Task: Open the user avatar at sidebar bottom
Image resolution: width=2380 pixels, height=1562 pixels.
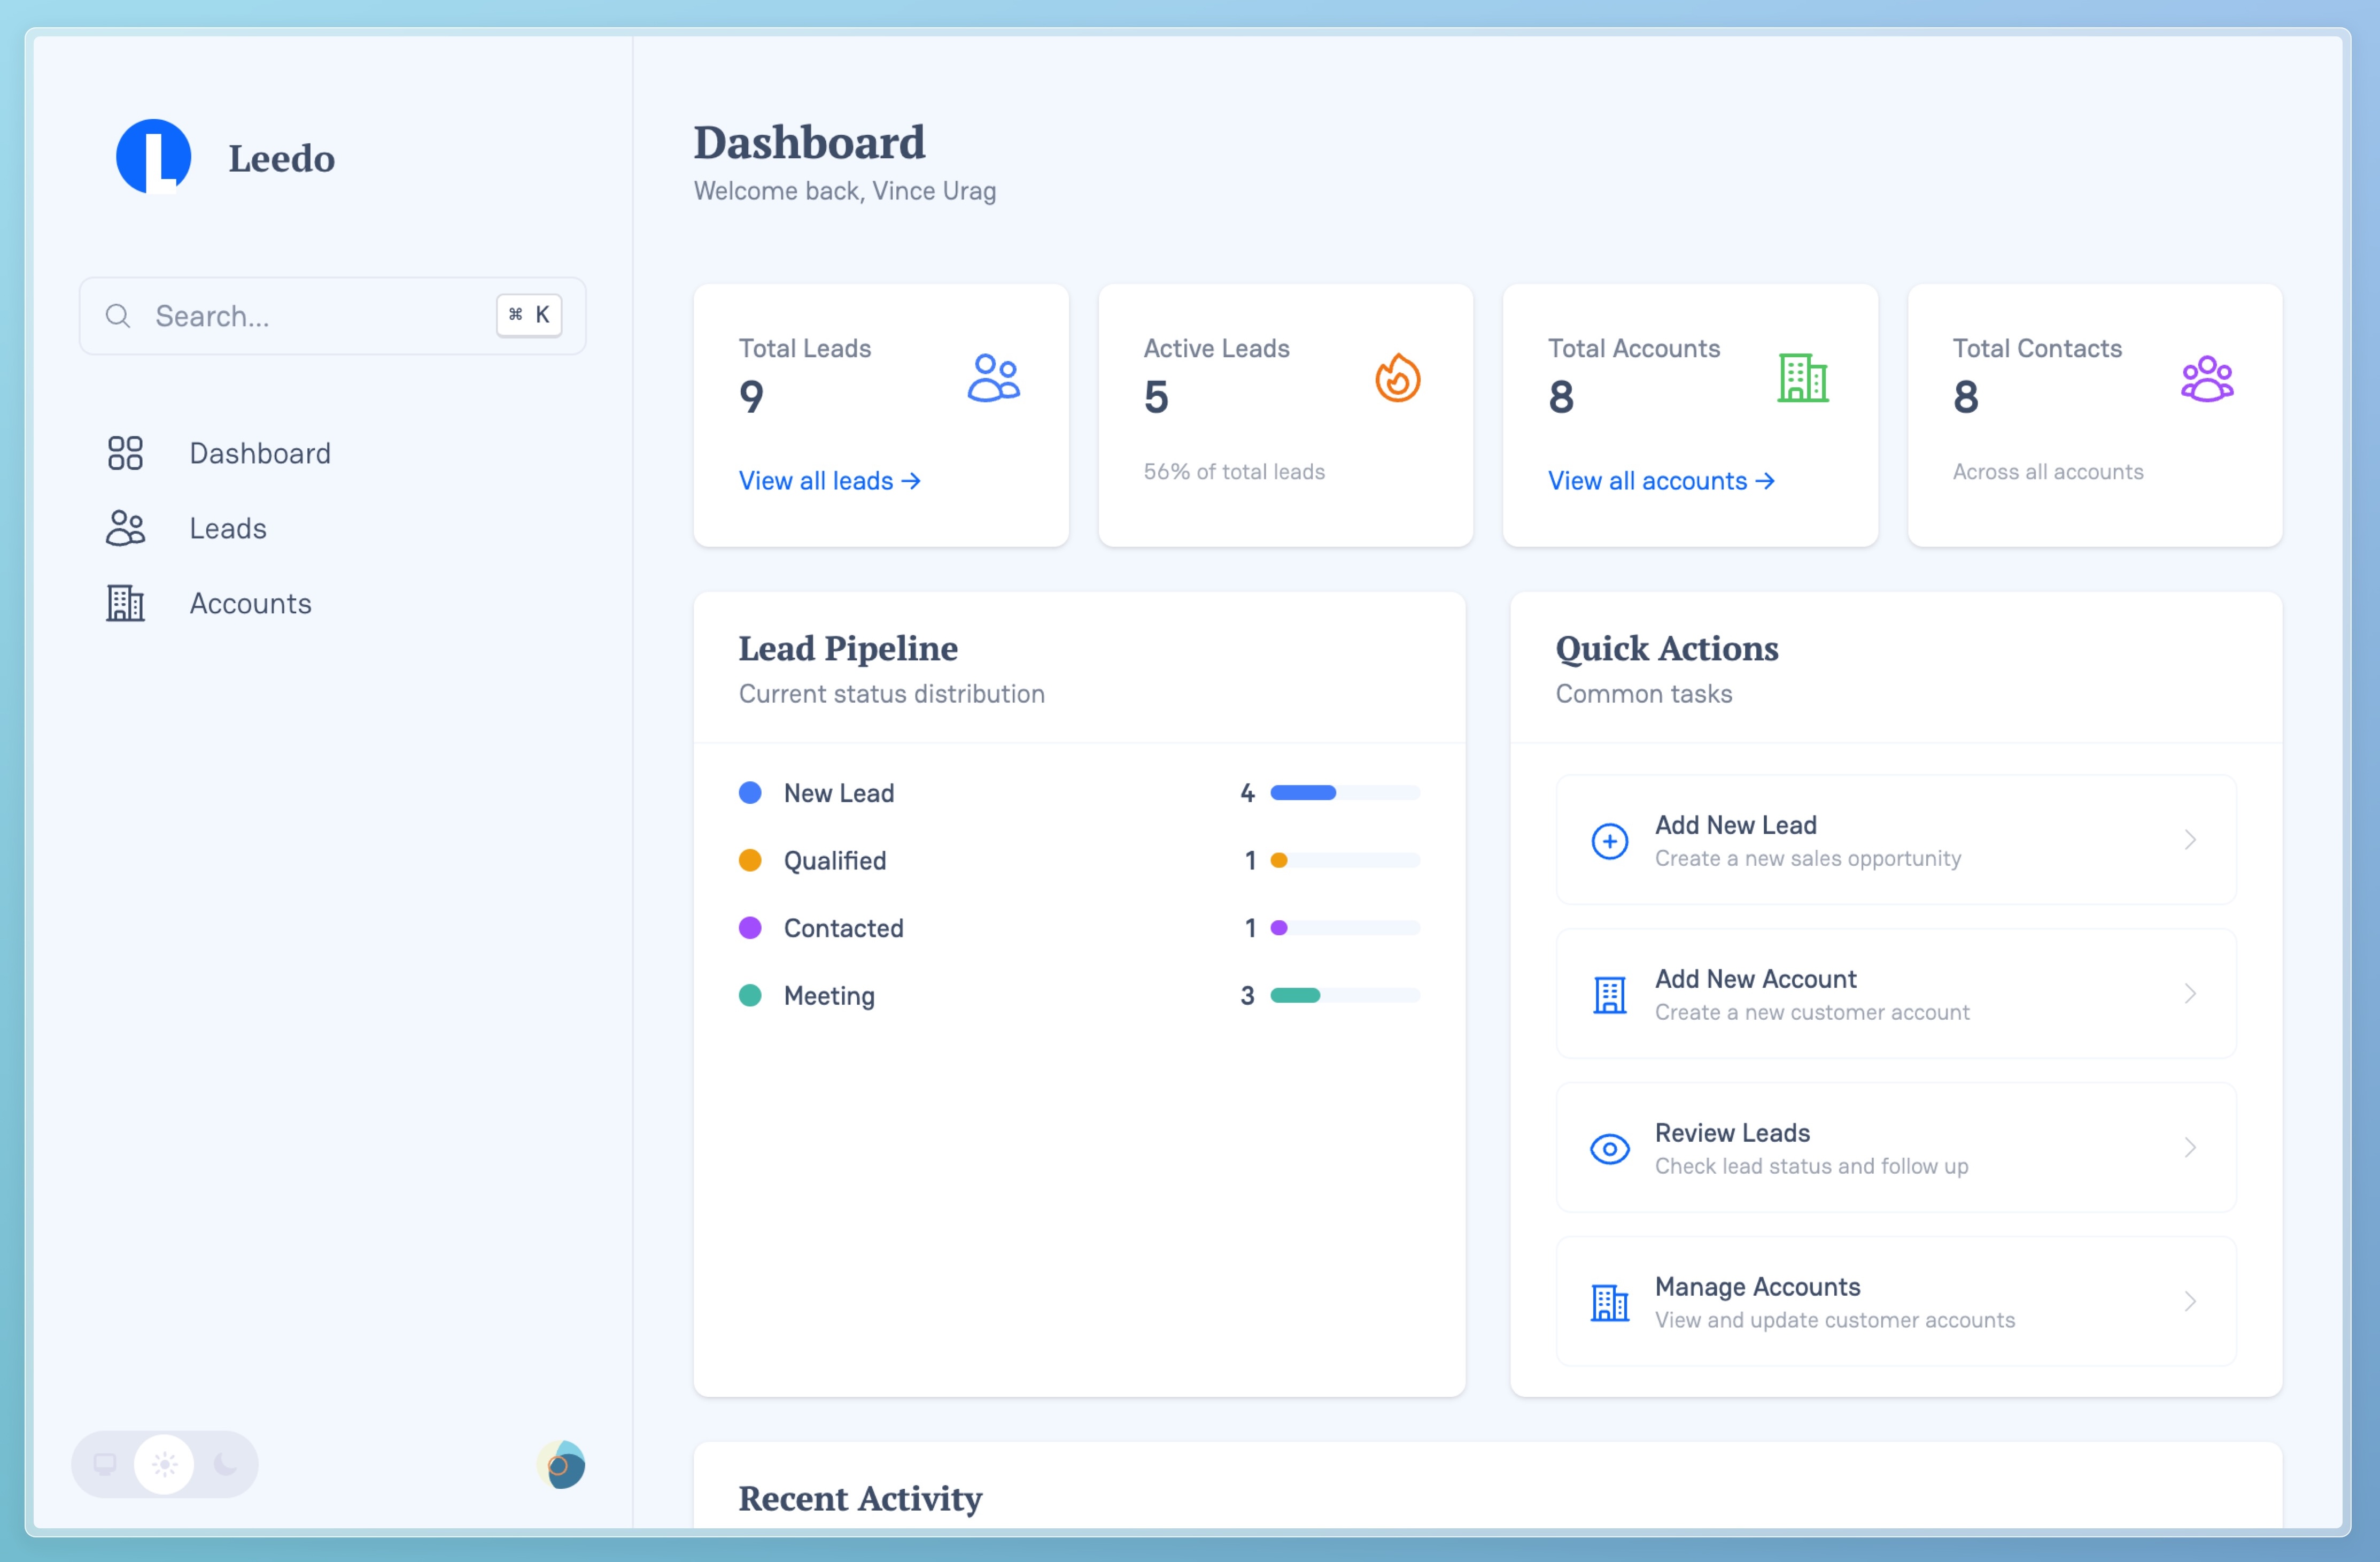Action: 561,1465
